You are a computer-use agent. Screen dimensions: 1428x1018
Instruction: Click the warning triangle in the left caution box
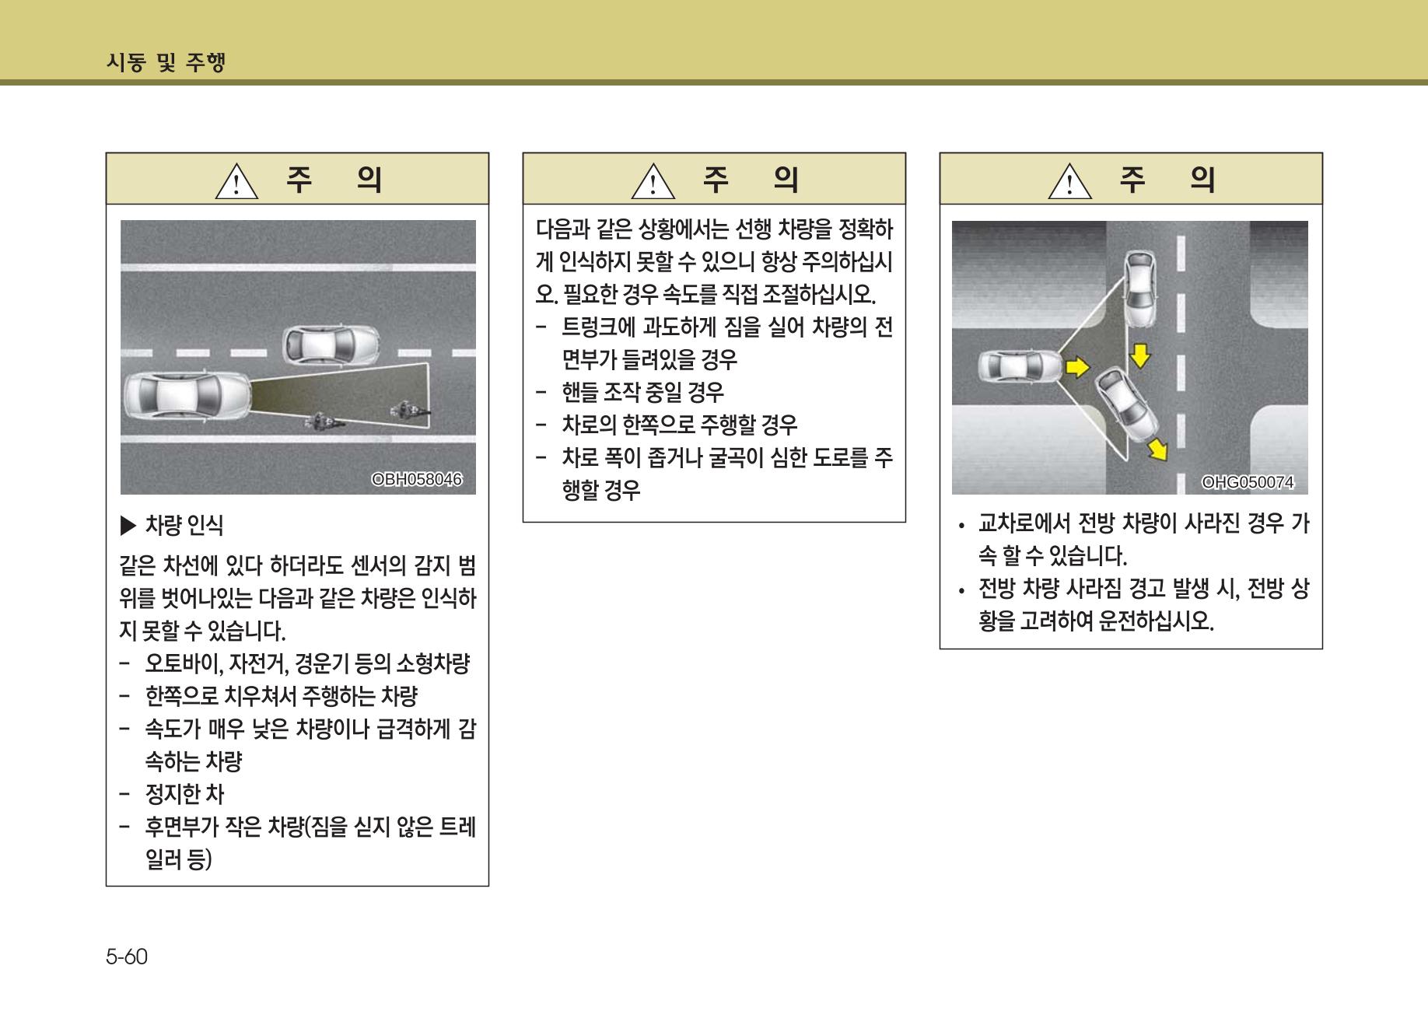tap(238, 181)
